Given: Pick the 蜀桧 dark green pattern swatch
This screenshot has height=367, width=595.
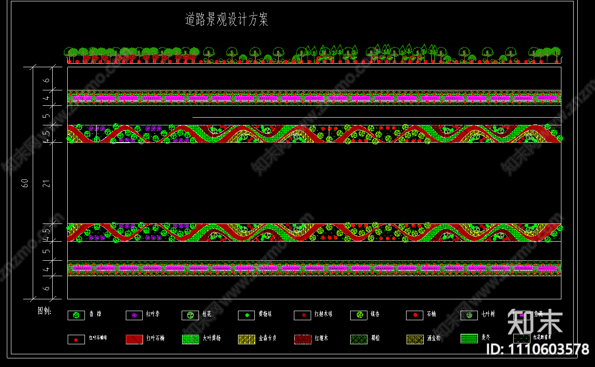Looking at the screenshot, I should [359, 339].
